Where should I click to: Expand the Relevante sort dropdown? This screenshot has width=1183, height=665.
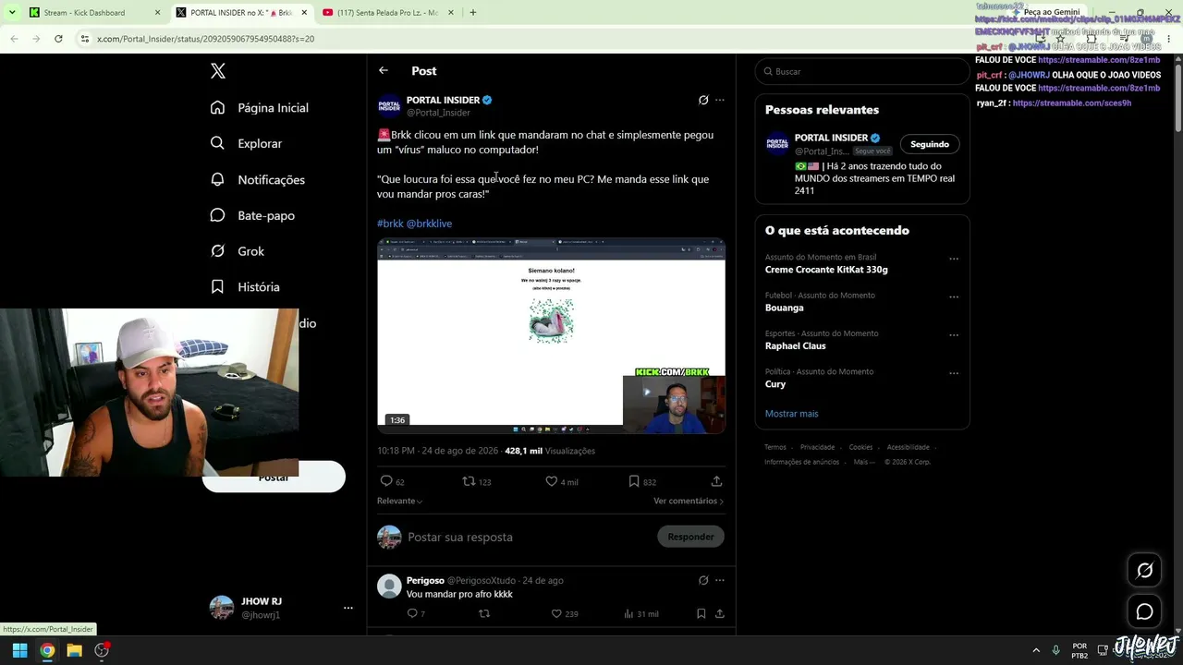point(399,501)
